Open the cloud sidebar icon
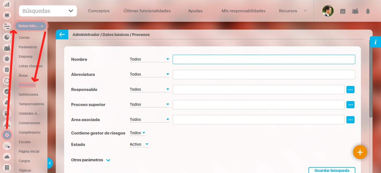This screenshot has height=173, width=381. click(x=7, y=157)
